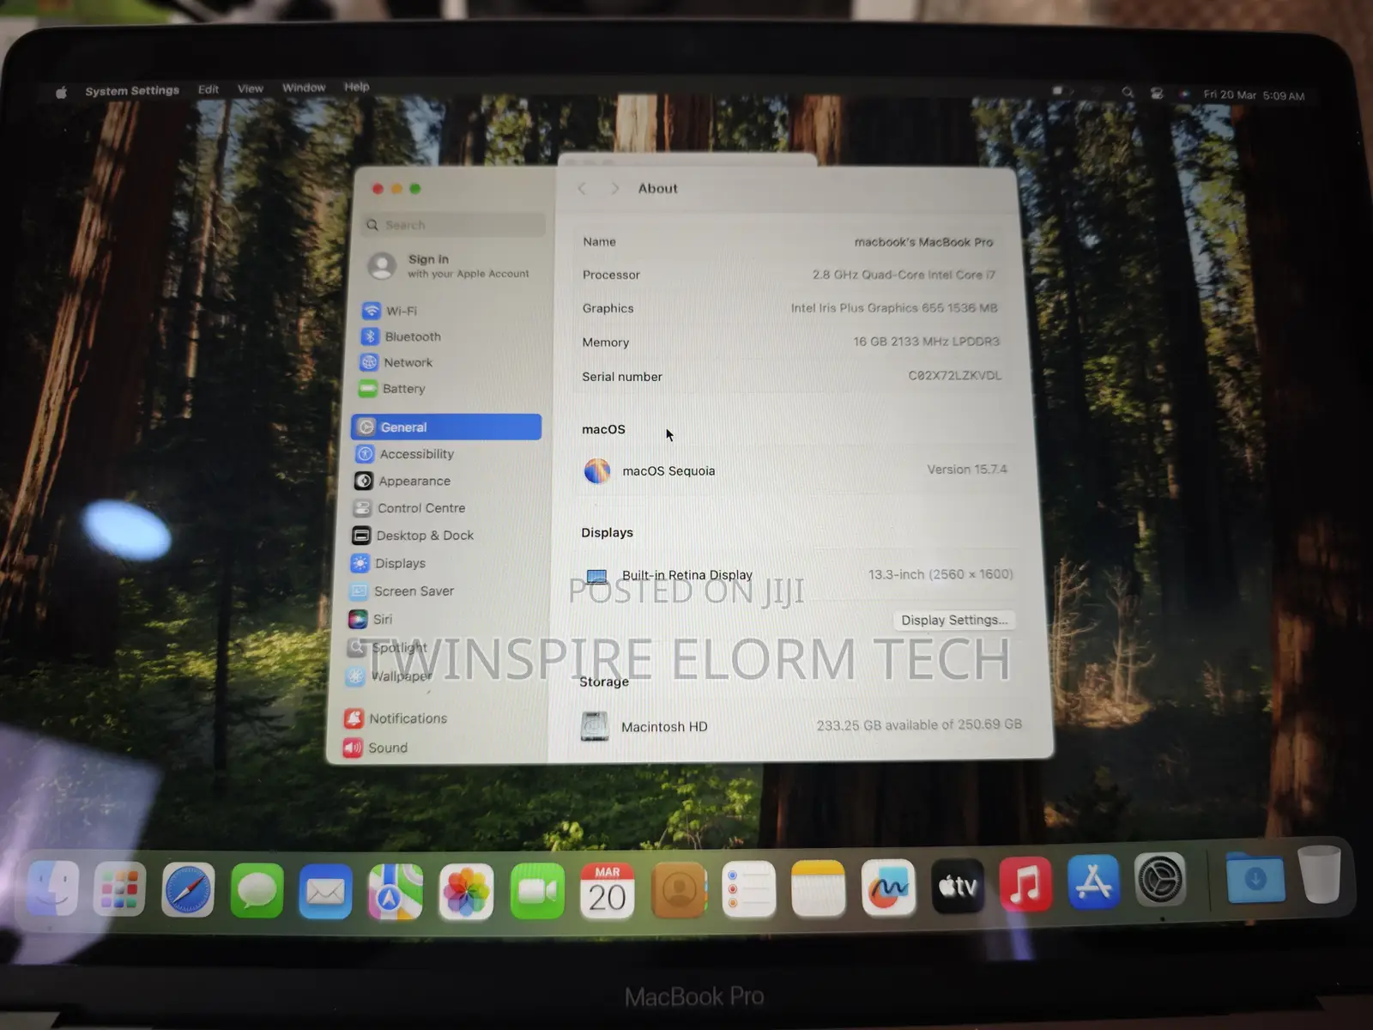The image size is (1373, 1030).
Task: Open Launchpad from the Dock
Action: point(119,888)
